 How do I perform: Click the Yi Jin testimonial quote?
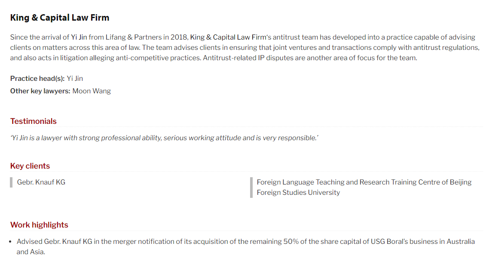click(x=164, y=138)
